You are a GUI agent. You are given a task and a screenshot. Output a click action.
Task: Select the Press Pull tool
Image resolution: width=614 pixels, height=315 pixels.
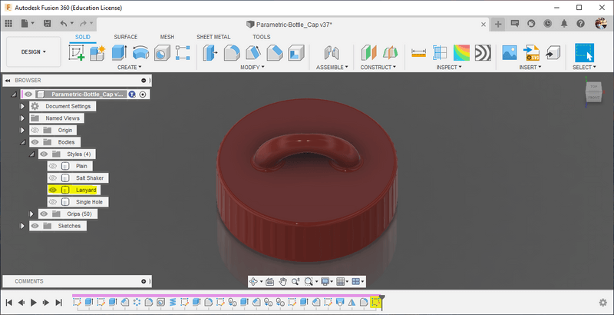point(210,52)
